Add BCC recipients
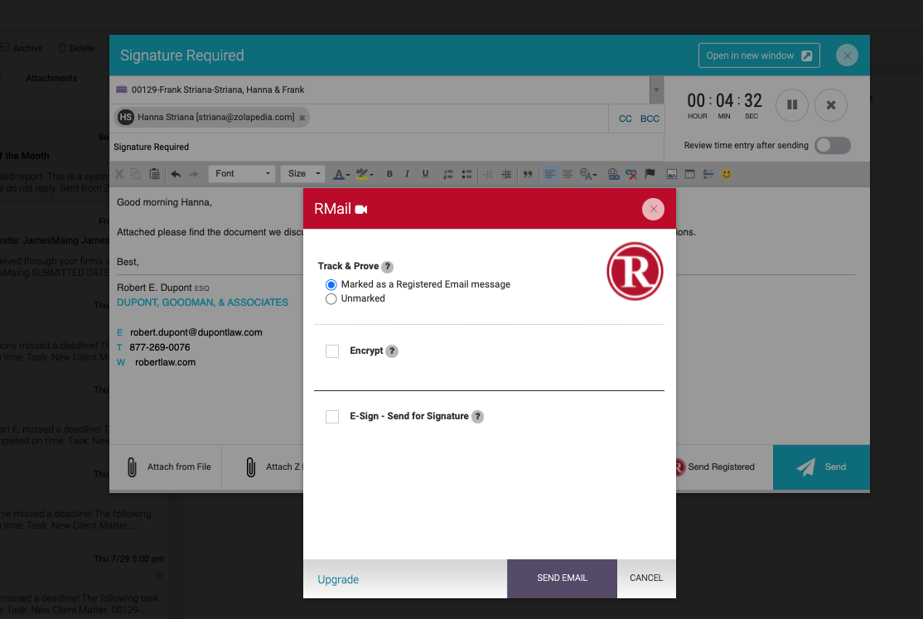The height and width of the screenshot is (619, 923). (x=650, y=118)
